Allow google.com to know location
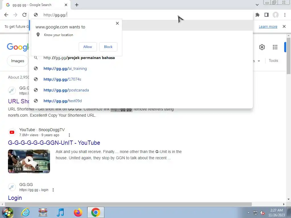The image size is (291, 218). pyautogui.click(x=88, y=47)
